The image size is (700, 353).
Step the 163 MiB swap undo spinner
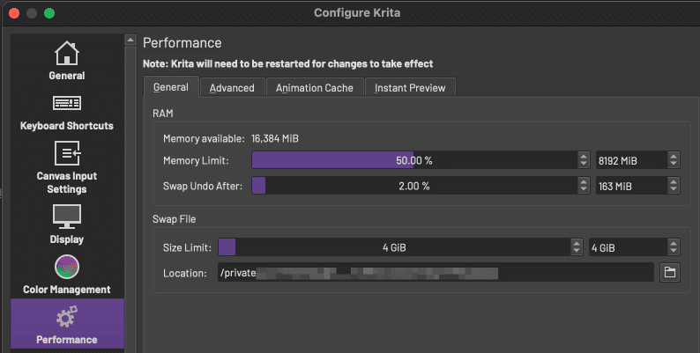pos(674,186)
